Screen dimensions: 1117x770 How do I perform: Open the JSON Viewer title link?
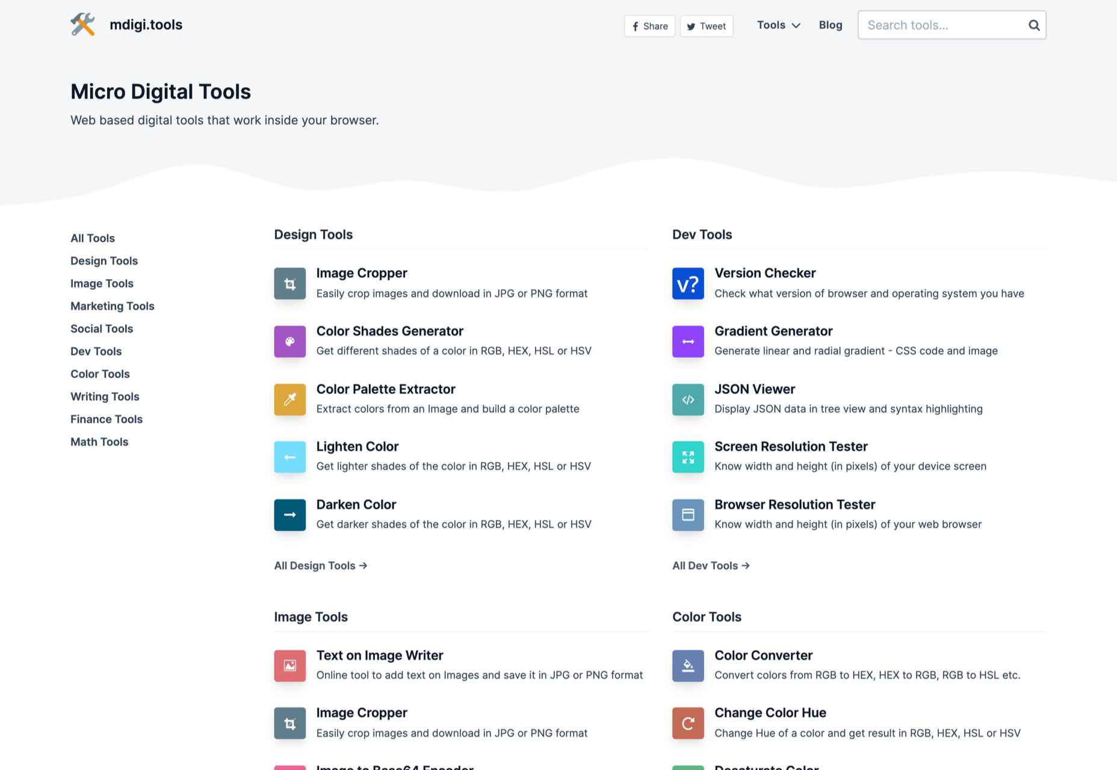click(755, 389)
